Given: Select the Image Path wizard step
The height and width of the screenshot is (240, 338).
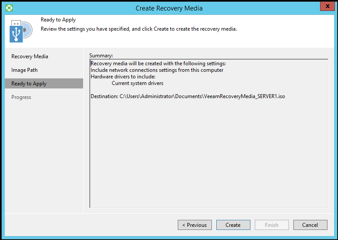Looking at the screenshot, I should [25, 70].
